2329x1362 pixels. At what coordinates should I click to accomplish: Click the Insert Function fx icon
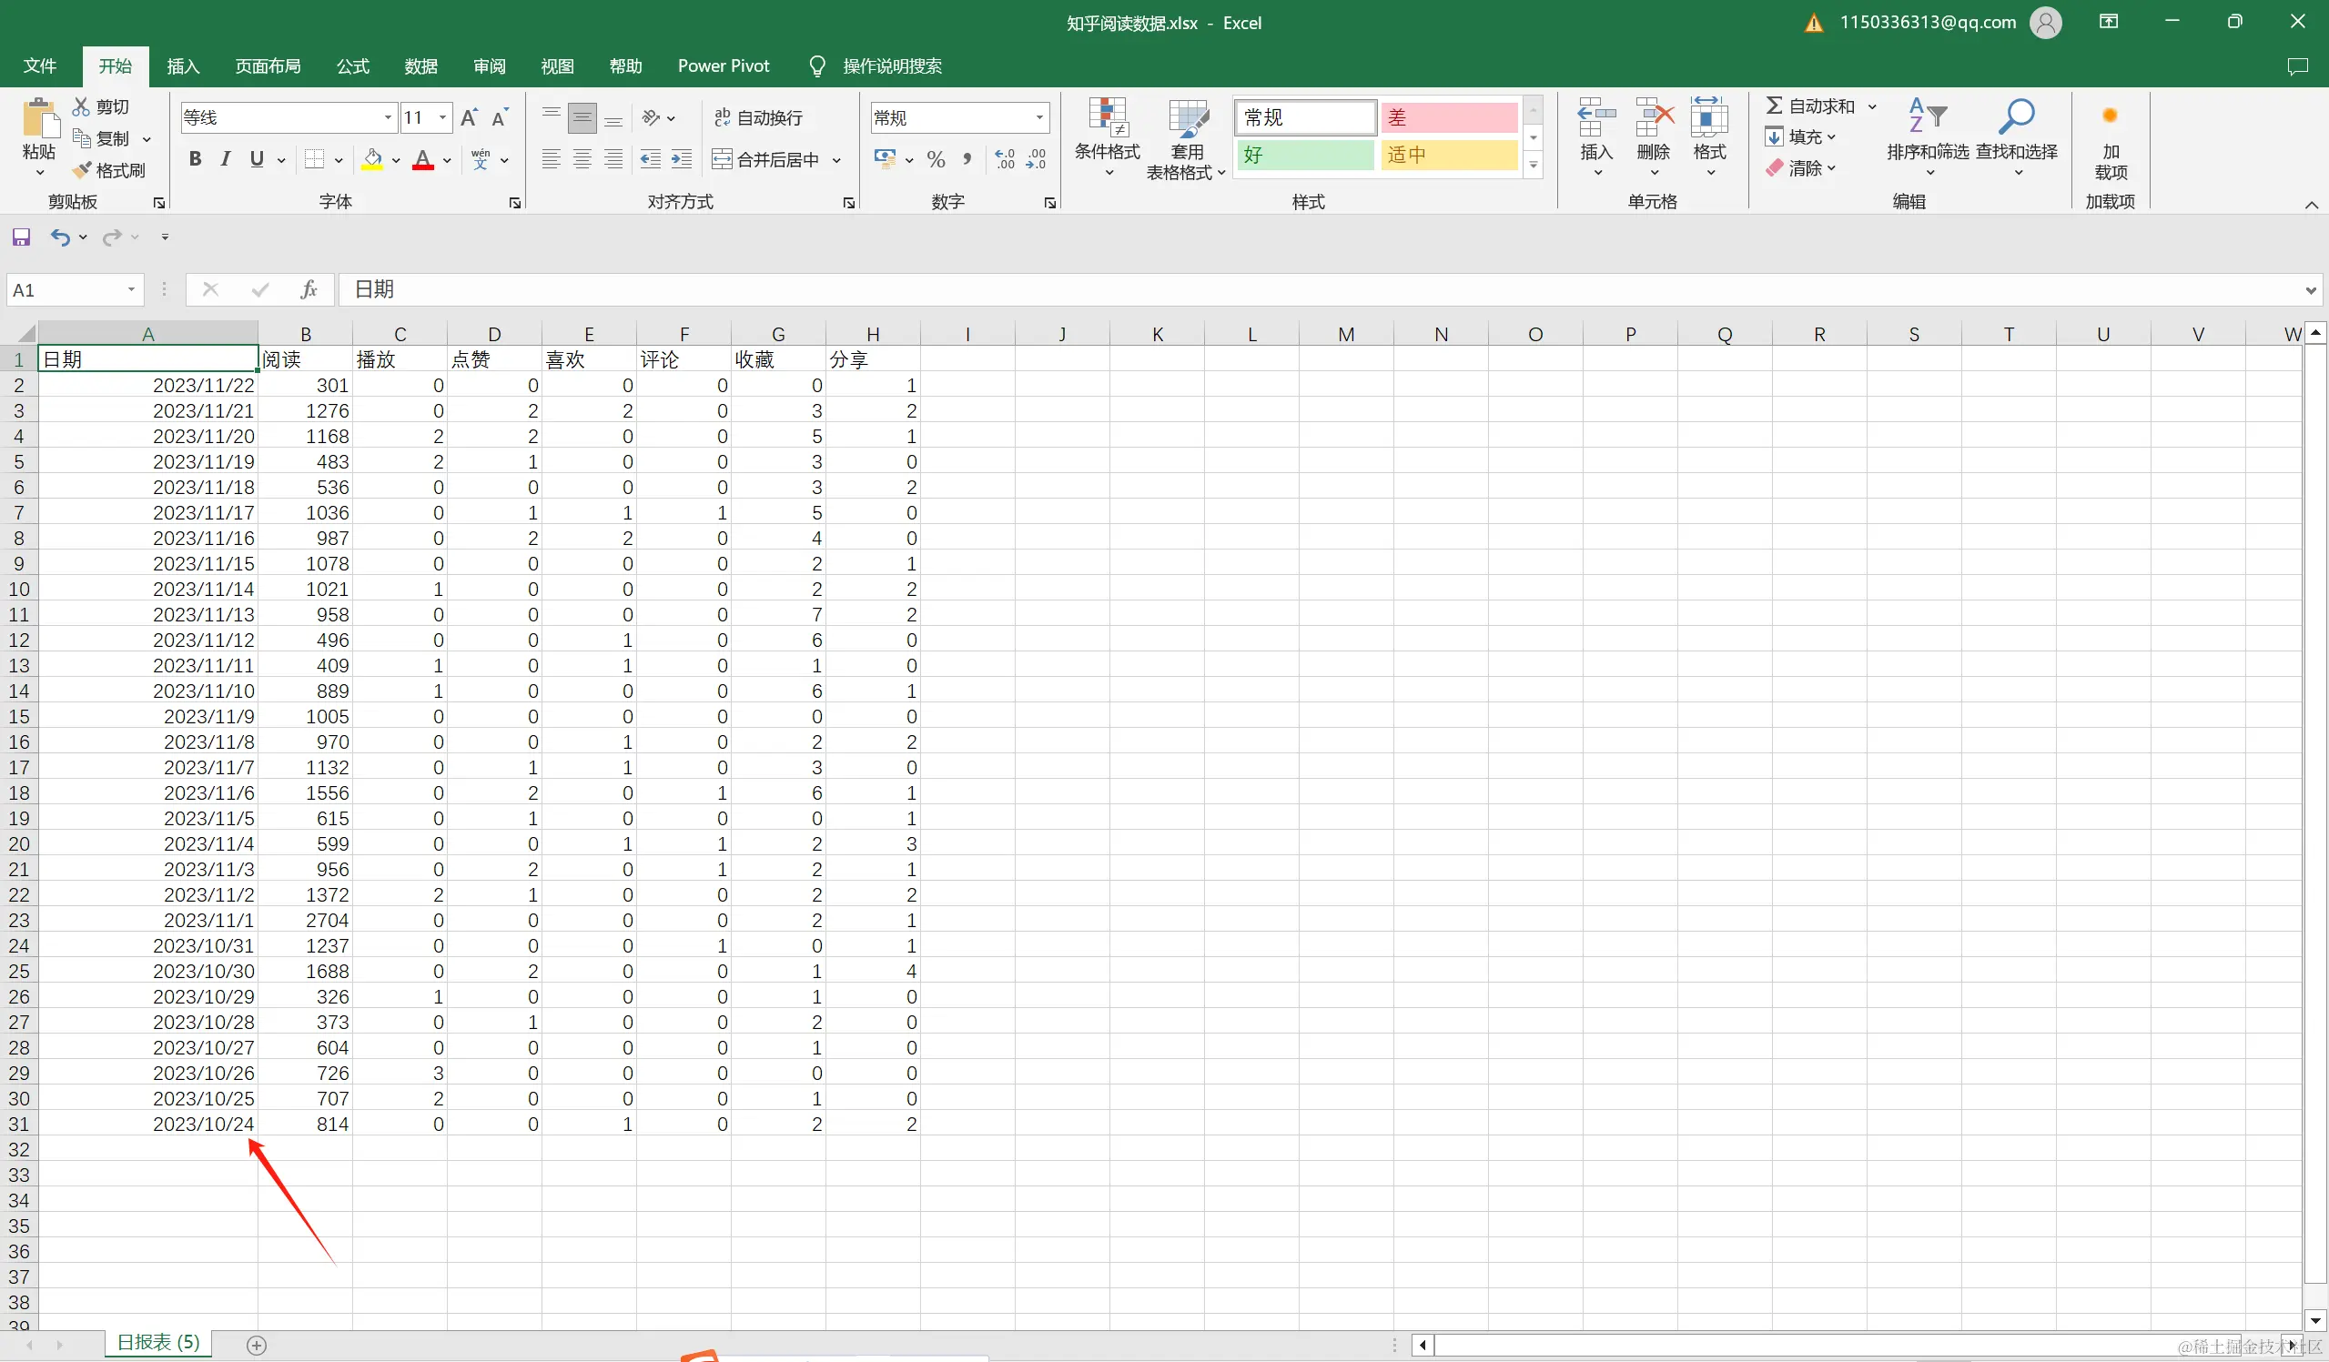click(309, 290)
